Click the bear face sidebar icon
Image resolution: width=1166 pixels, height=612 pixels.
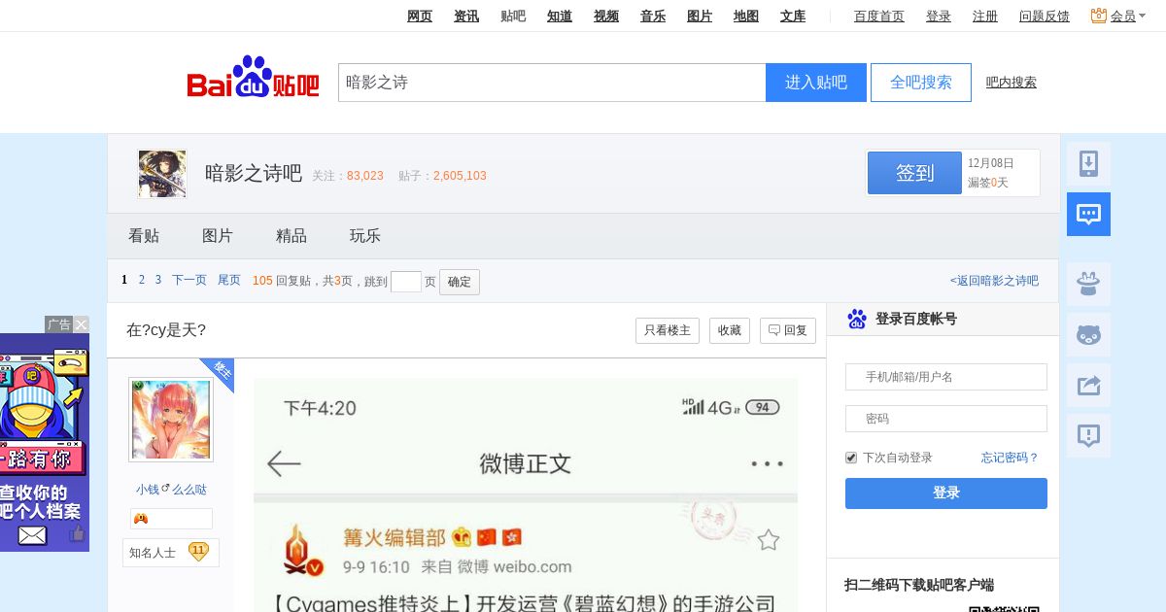(1088, 335)
